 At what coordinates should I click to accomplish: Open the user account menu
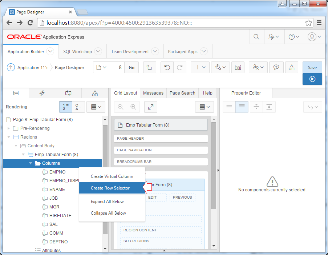(x=314, y=37)
